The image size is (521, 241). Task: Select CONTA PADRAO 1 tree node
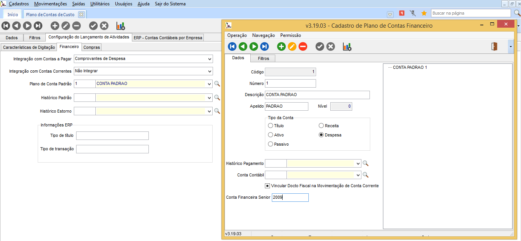(410, 67)
